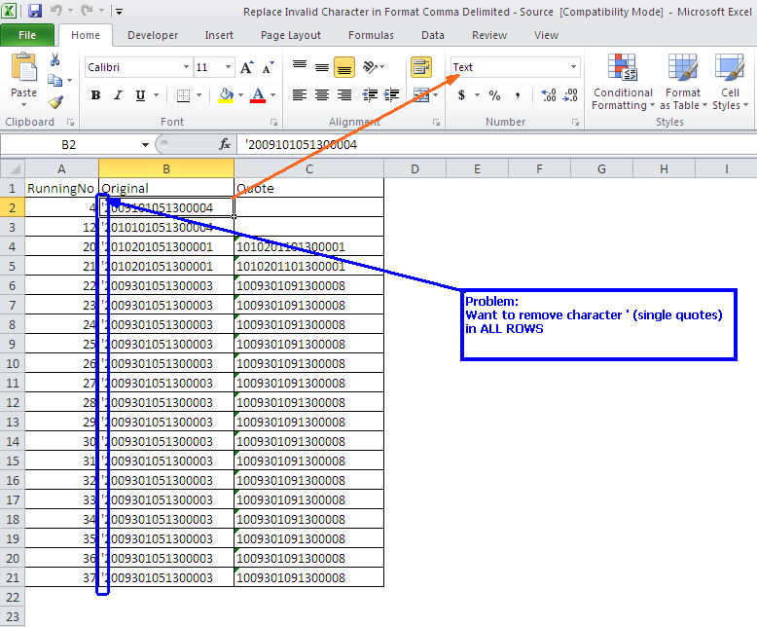Image resolution: width=757 pixels, height=627 pixels.
Task: Apply Accounting Number Format dollar icon
Action: 461,95
